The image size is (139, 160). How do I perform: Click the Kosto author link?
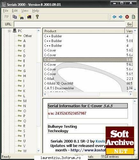click(101, 141)
